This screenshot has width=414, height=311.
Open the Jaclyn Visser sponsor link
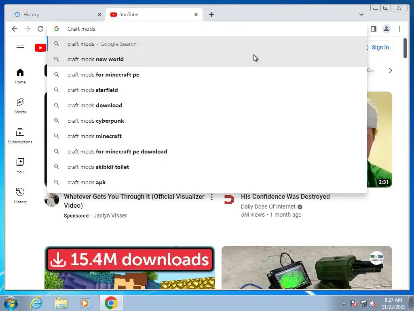coord(110,215)
